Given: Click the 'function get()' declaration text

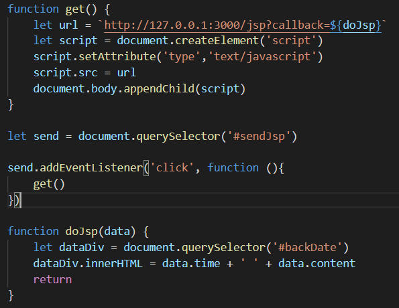Looking at the screenshot, I should click(x=52, y=9).
